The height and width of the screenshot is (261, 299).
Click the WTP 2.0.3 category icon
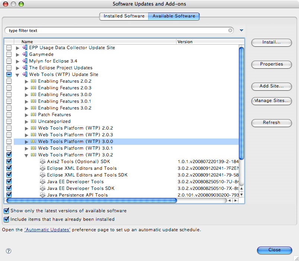(34, 135)
